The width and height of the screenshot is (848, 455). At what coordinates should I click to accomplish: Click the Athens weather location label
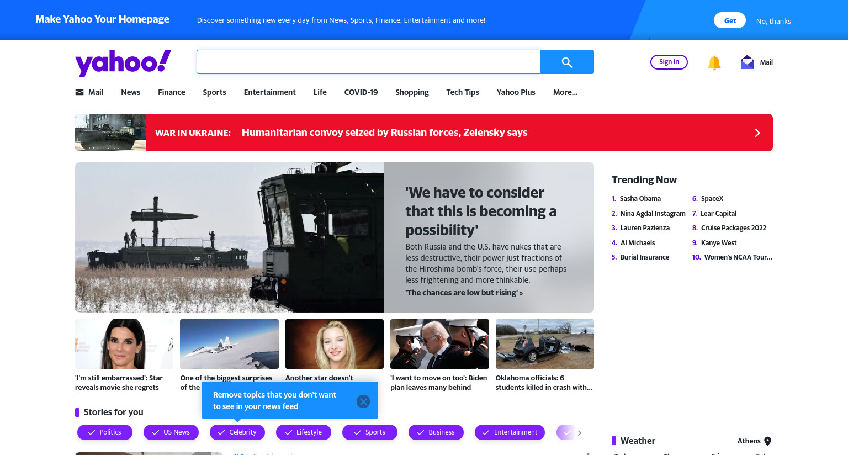[x=749, y=441]
